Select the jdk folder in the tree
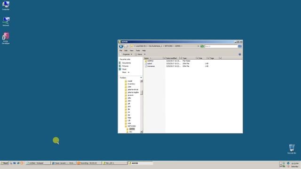 tap(129, 104)
